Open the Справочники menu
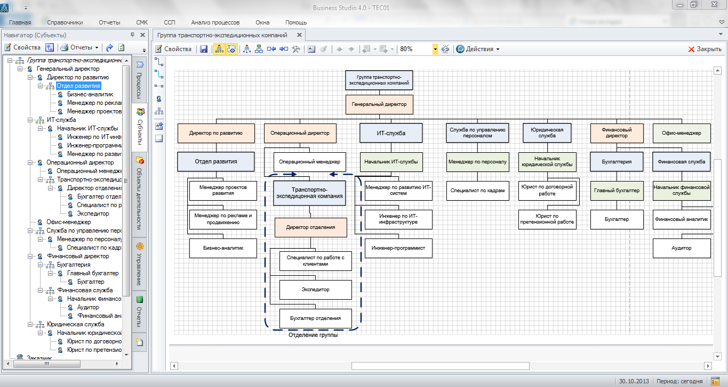Image resolution: width=728 pixels, height=387 pixels. pyautogui.click(x=65, y=22)
